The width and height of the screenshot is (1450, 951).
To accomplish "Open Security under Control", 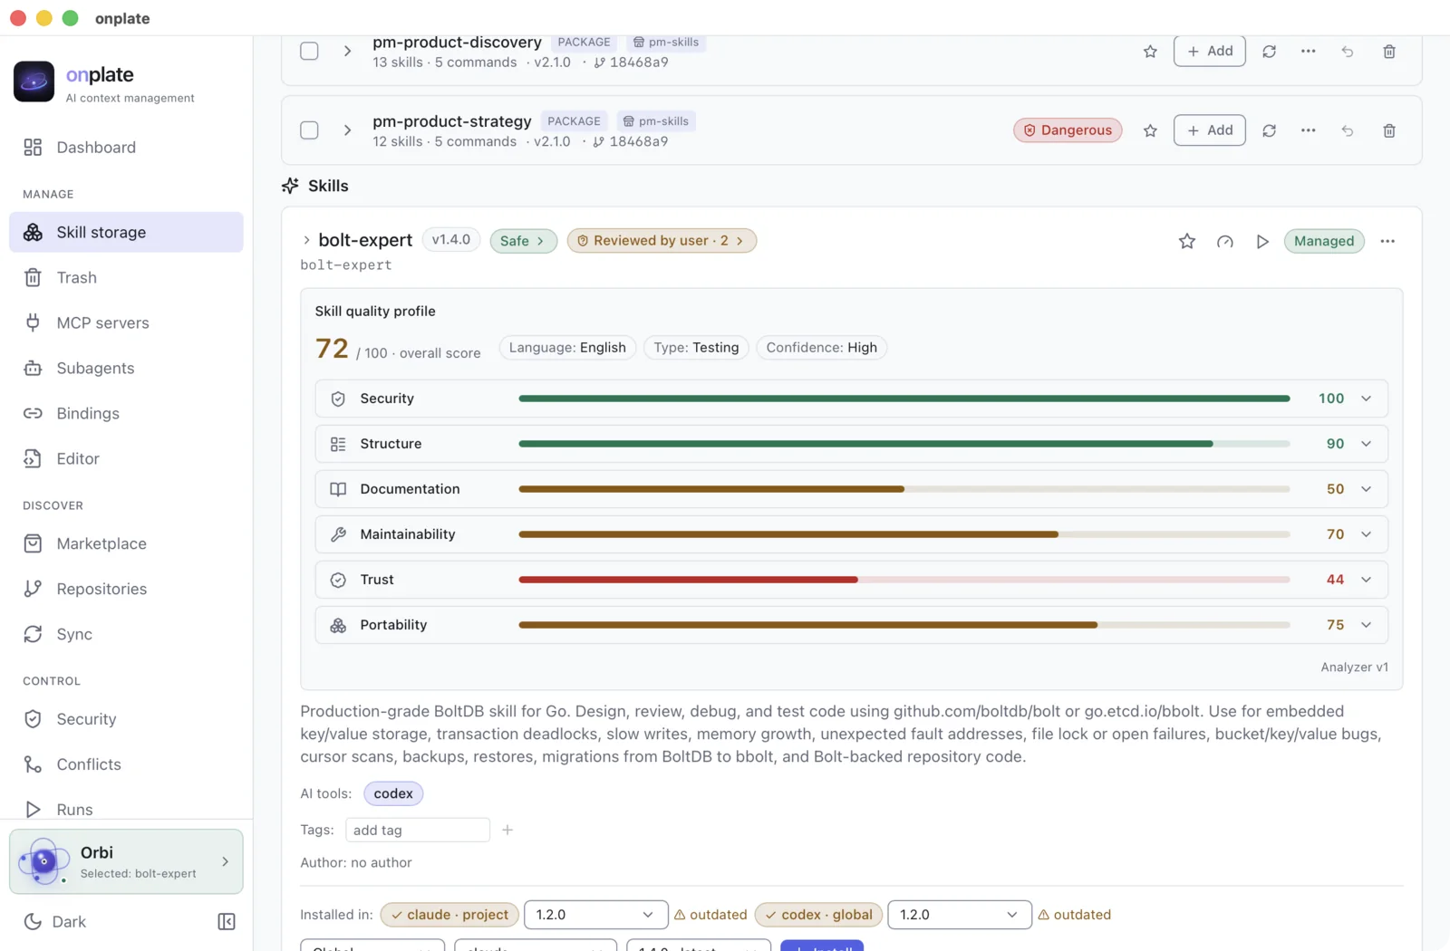I will 126,719.
